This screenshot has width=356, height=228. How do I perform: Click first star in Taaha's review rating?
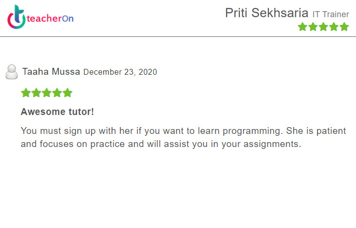[26, 93]
